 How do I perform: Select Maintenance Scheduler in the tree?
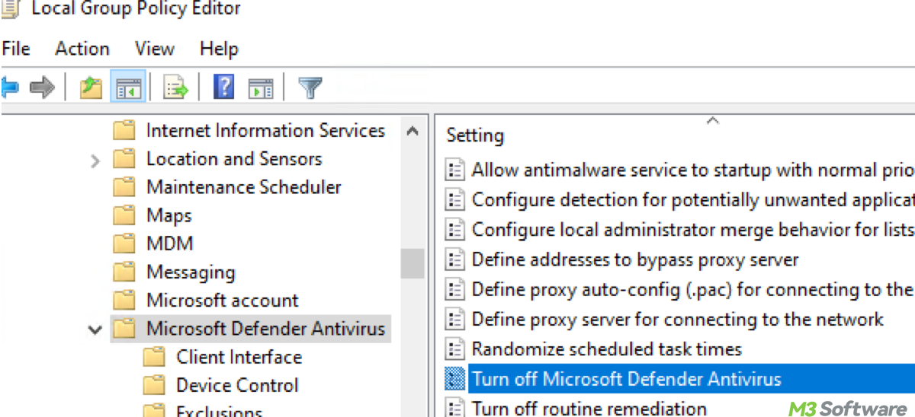pos(244,187)
